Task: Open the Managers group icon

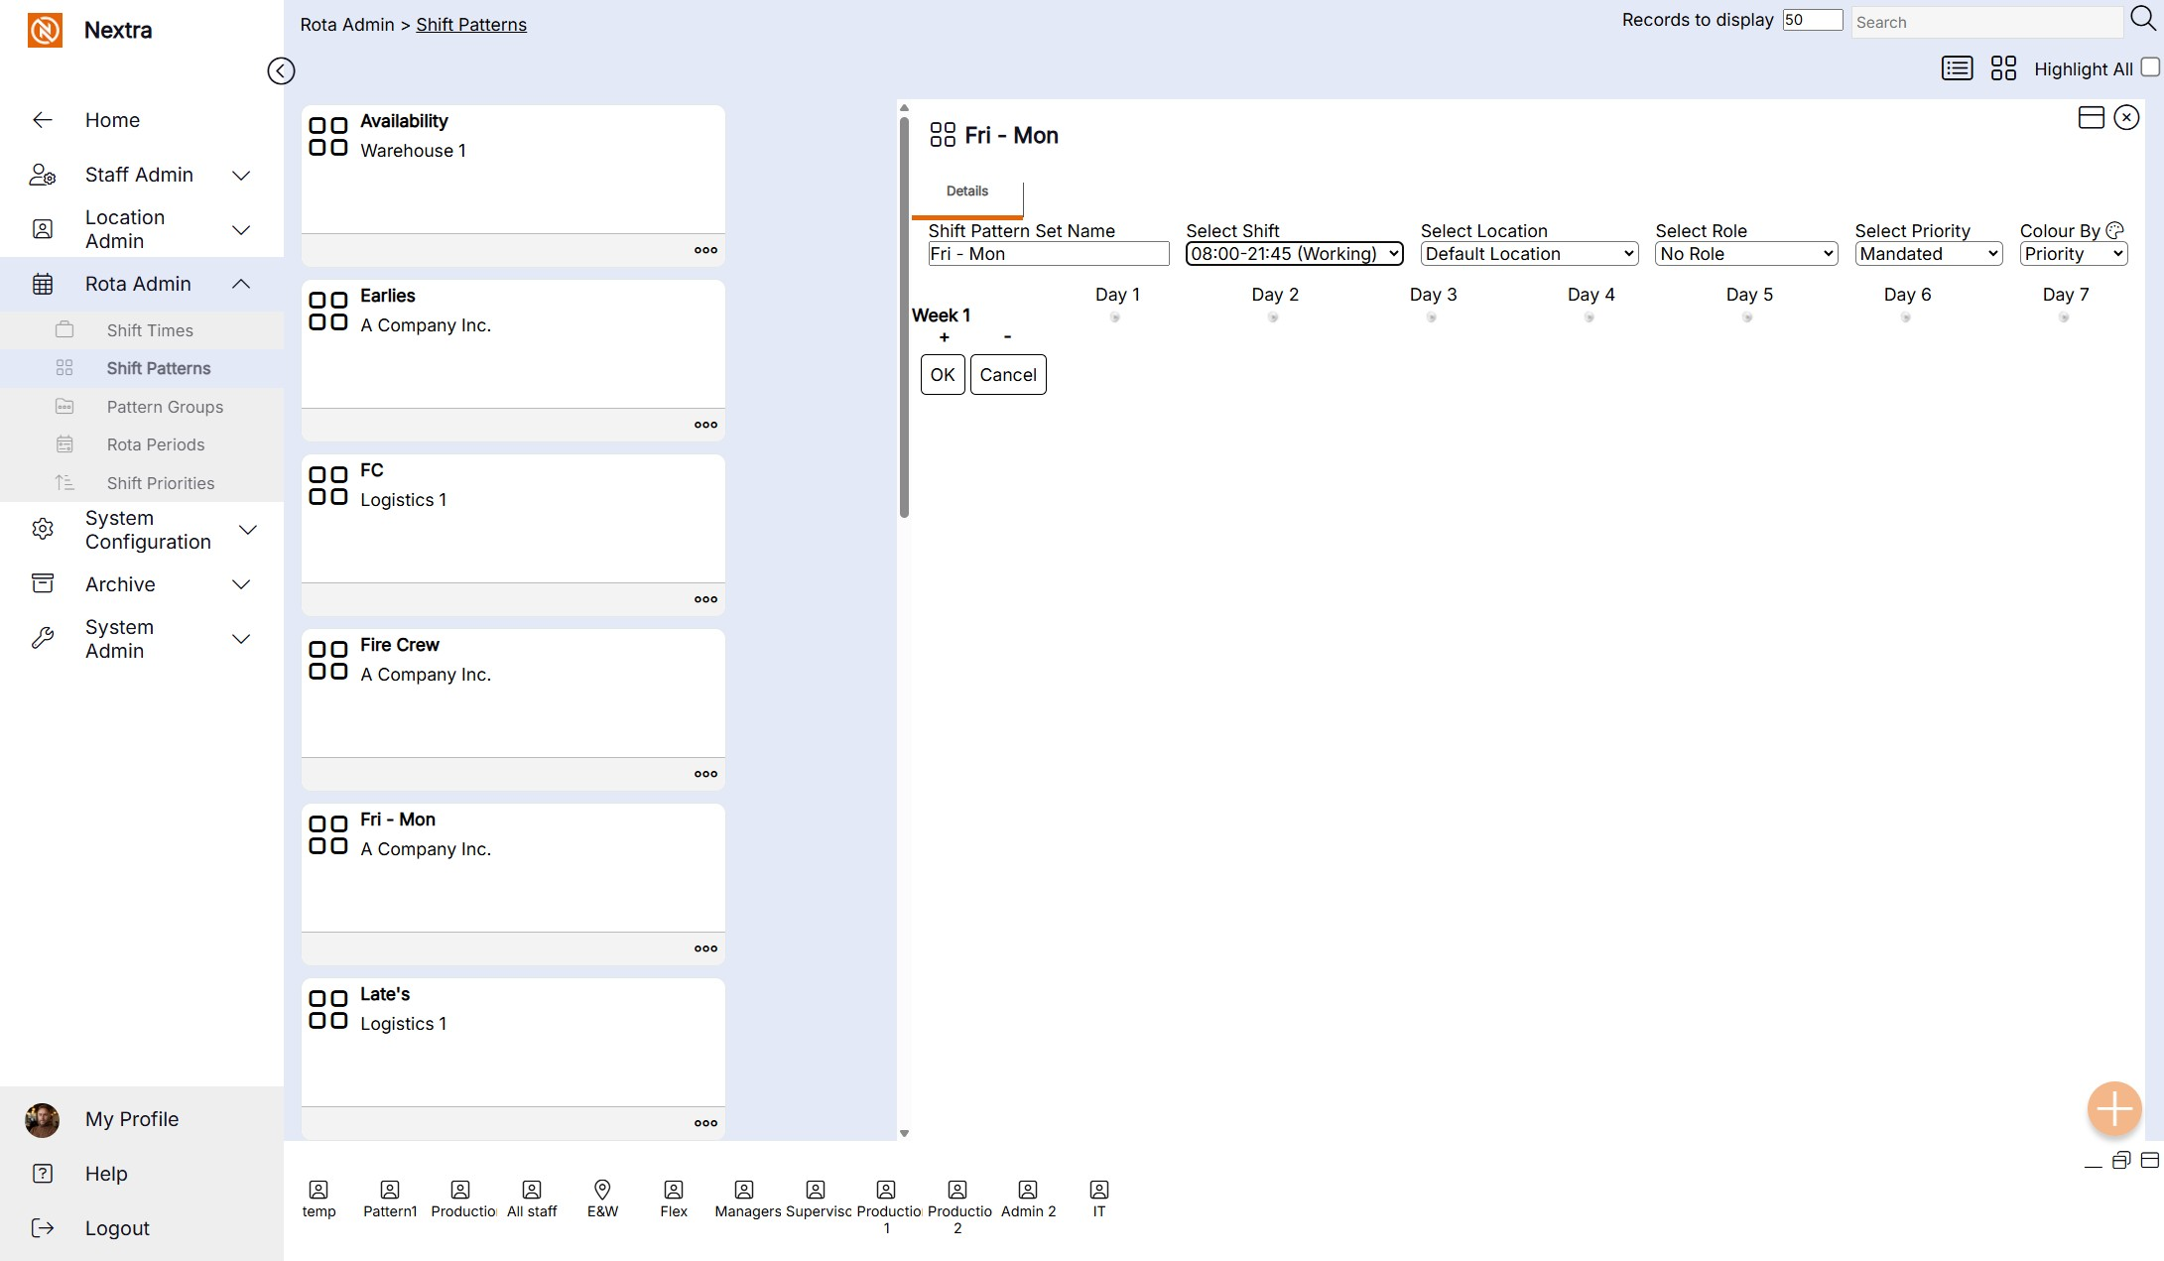Action: (744, 1190)
